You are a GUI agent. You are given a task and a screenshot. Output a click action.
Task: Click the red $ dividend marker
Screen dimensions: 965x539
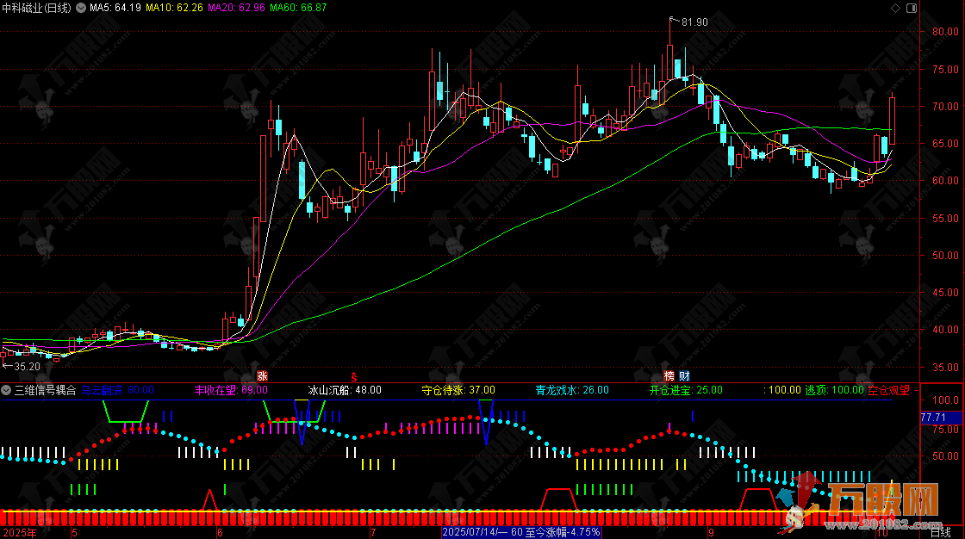353,375
